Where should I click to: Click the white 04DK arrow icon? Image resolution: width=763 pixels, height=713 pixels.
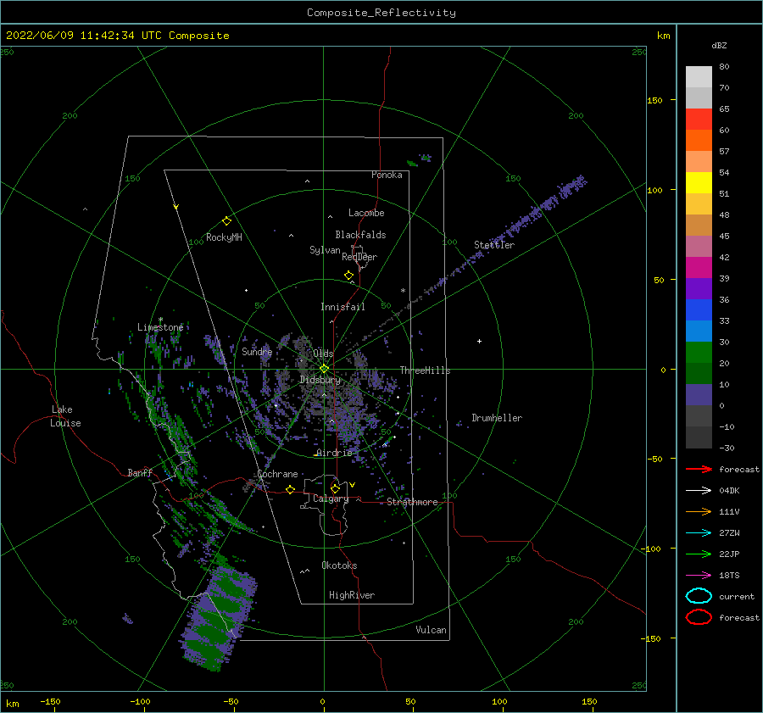[699, 490]
